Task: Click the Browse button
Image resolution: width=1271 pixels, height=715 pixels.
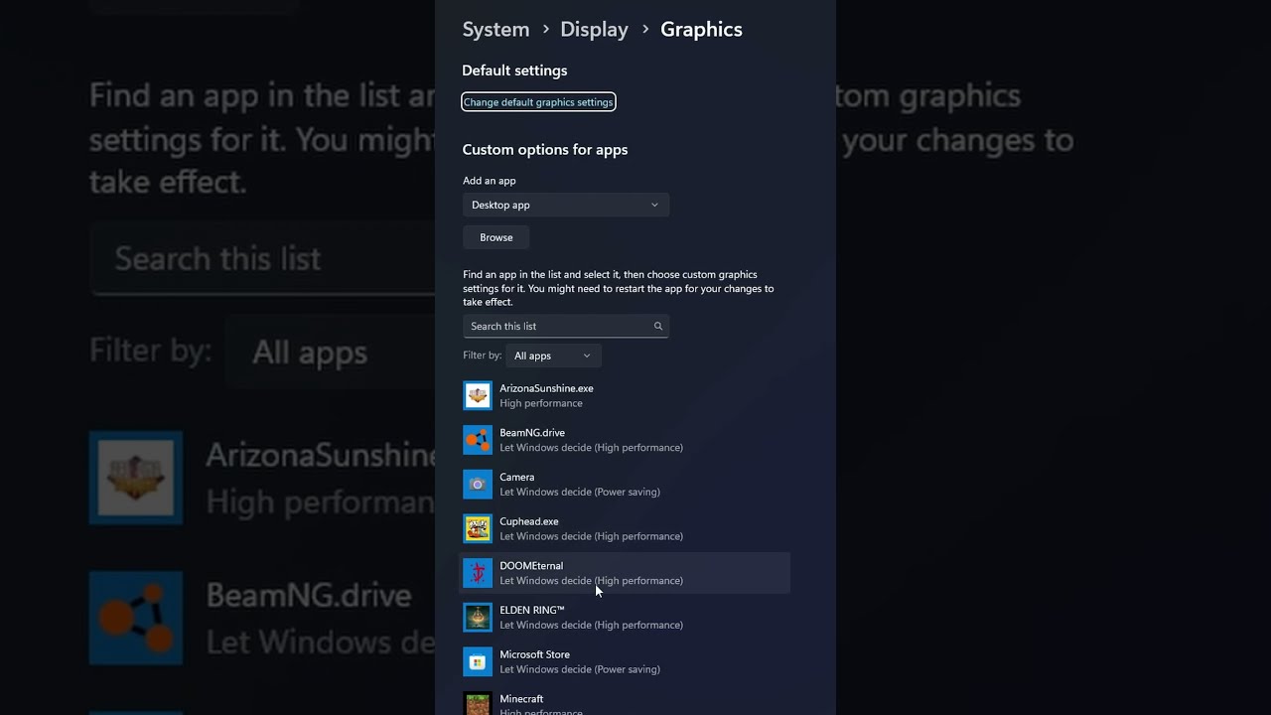Action: coord(496,237)
